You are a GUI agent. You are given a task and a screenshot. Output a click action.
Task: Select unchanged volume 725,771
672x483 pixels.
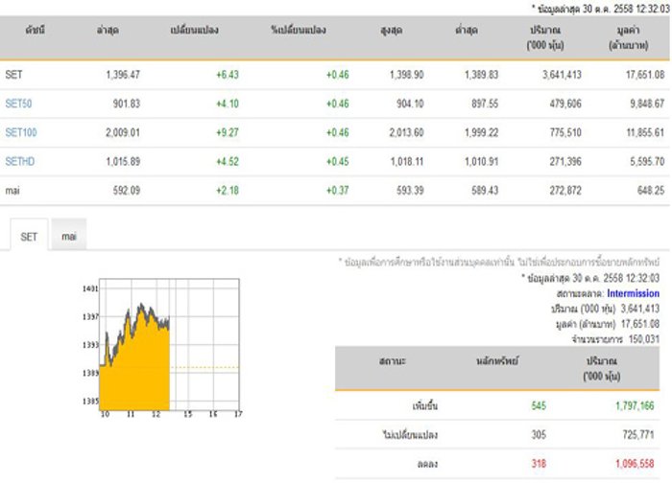tap(638, 435)
